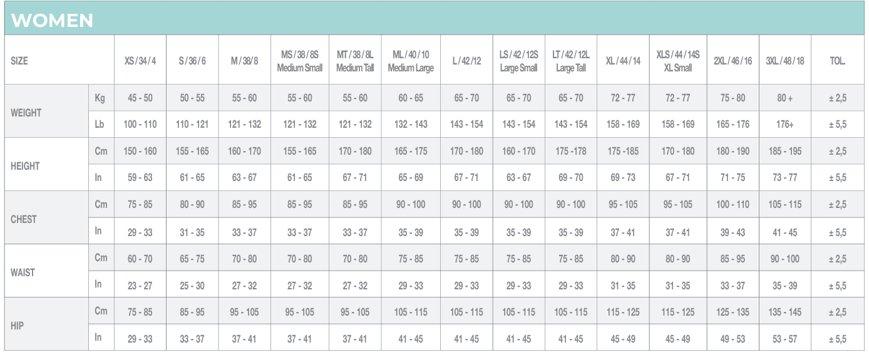Select the HEIGHT row label
This screenshot has width=869, height=352.
tap(25, 166)
